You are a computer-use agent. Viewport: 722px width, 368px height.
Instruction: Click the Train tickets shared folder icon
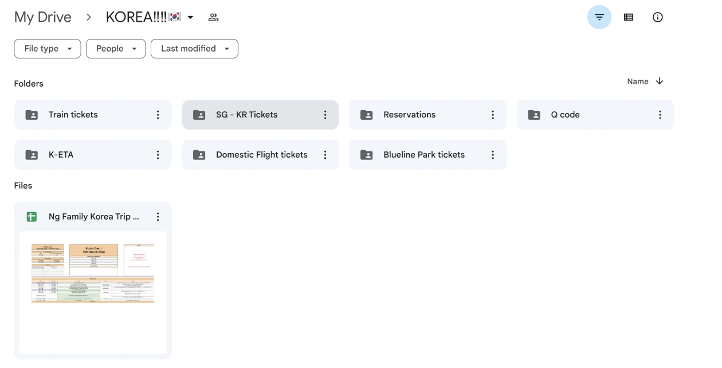32,115
